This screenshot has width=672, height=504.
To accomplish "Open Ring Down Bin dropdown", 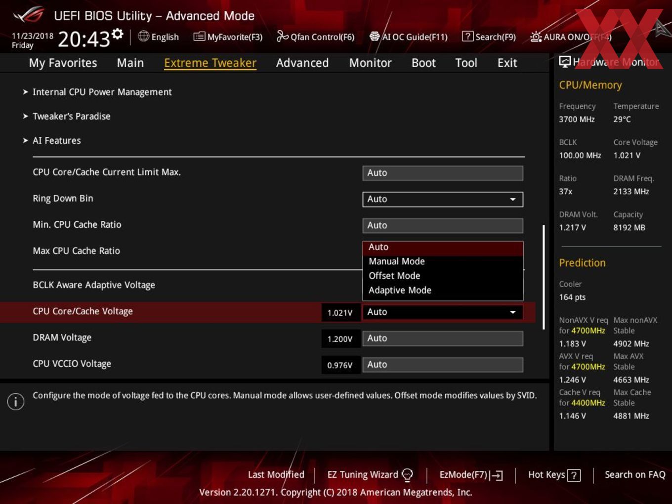I will (x=443, y=199).
